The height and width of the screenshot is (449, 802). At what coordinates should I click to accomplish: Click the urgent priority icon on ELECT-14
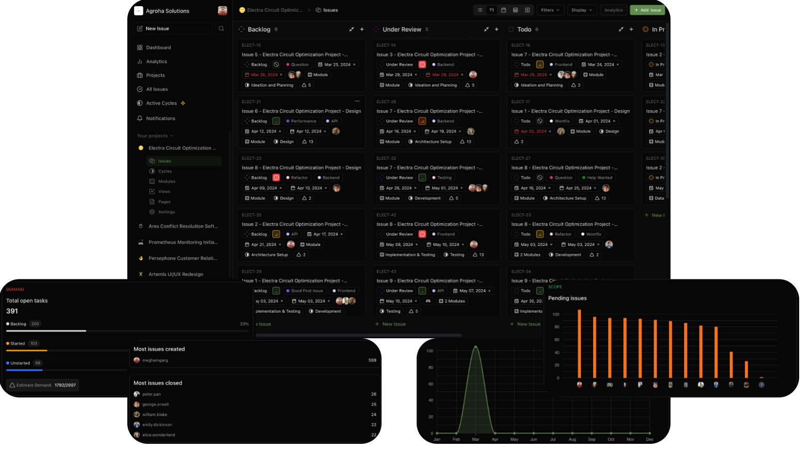coord(422,65)
